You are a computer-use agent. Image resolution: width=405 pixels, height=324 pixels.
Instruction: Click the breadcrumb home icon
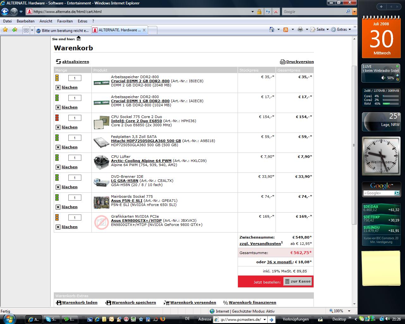click(x=79, y=39)
